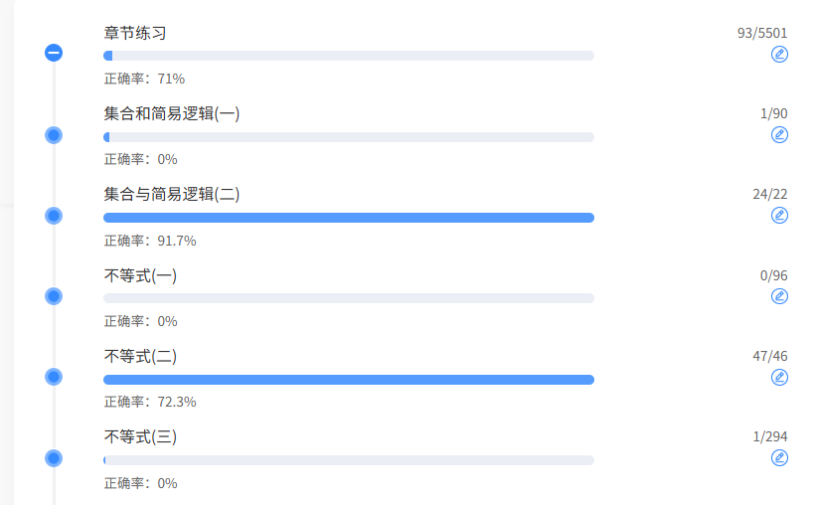The width and height of the screenshot is (816, 505).
Task: Go to 不等式(一) chapter
Action: [x=140, y=276]
